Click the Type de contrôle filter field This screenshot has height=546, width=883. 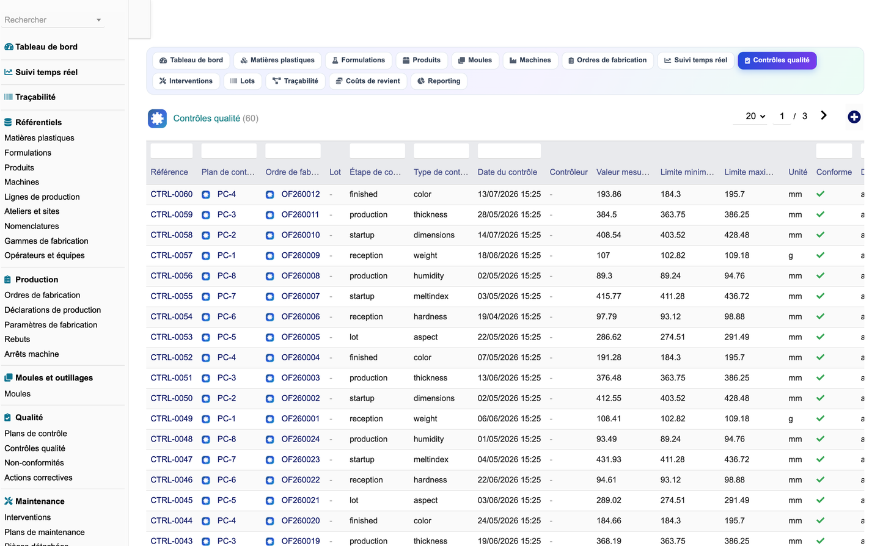tap(441, 151)
